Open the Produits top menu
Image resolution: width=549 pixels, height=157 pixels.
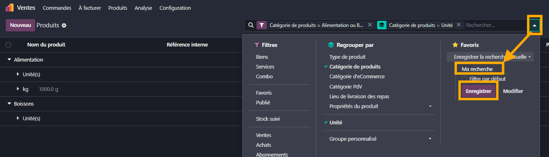(118, 8)
